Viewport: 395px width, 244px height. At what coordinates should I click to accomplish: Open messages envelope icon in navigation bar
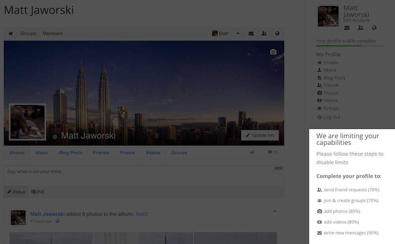click(x=251, y=34)
